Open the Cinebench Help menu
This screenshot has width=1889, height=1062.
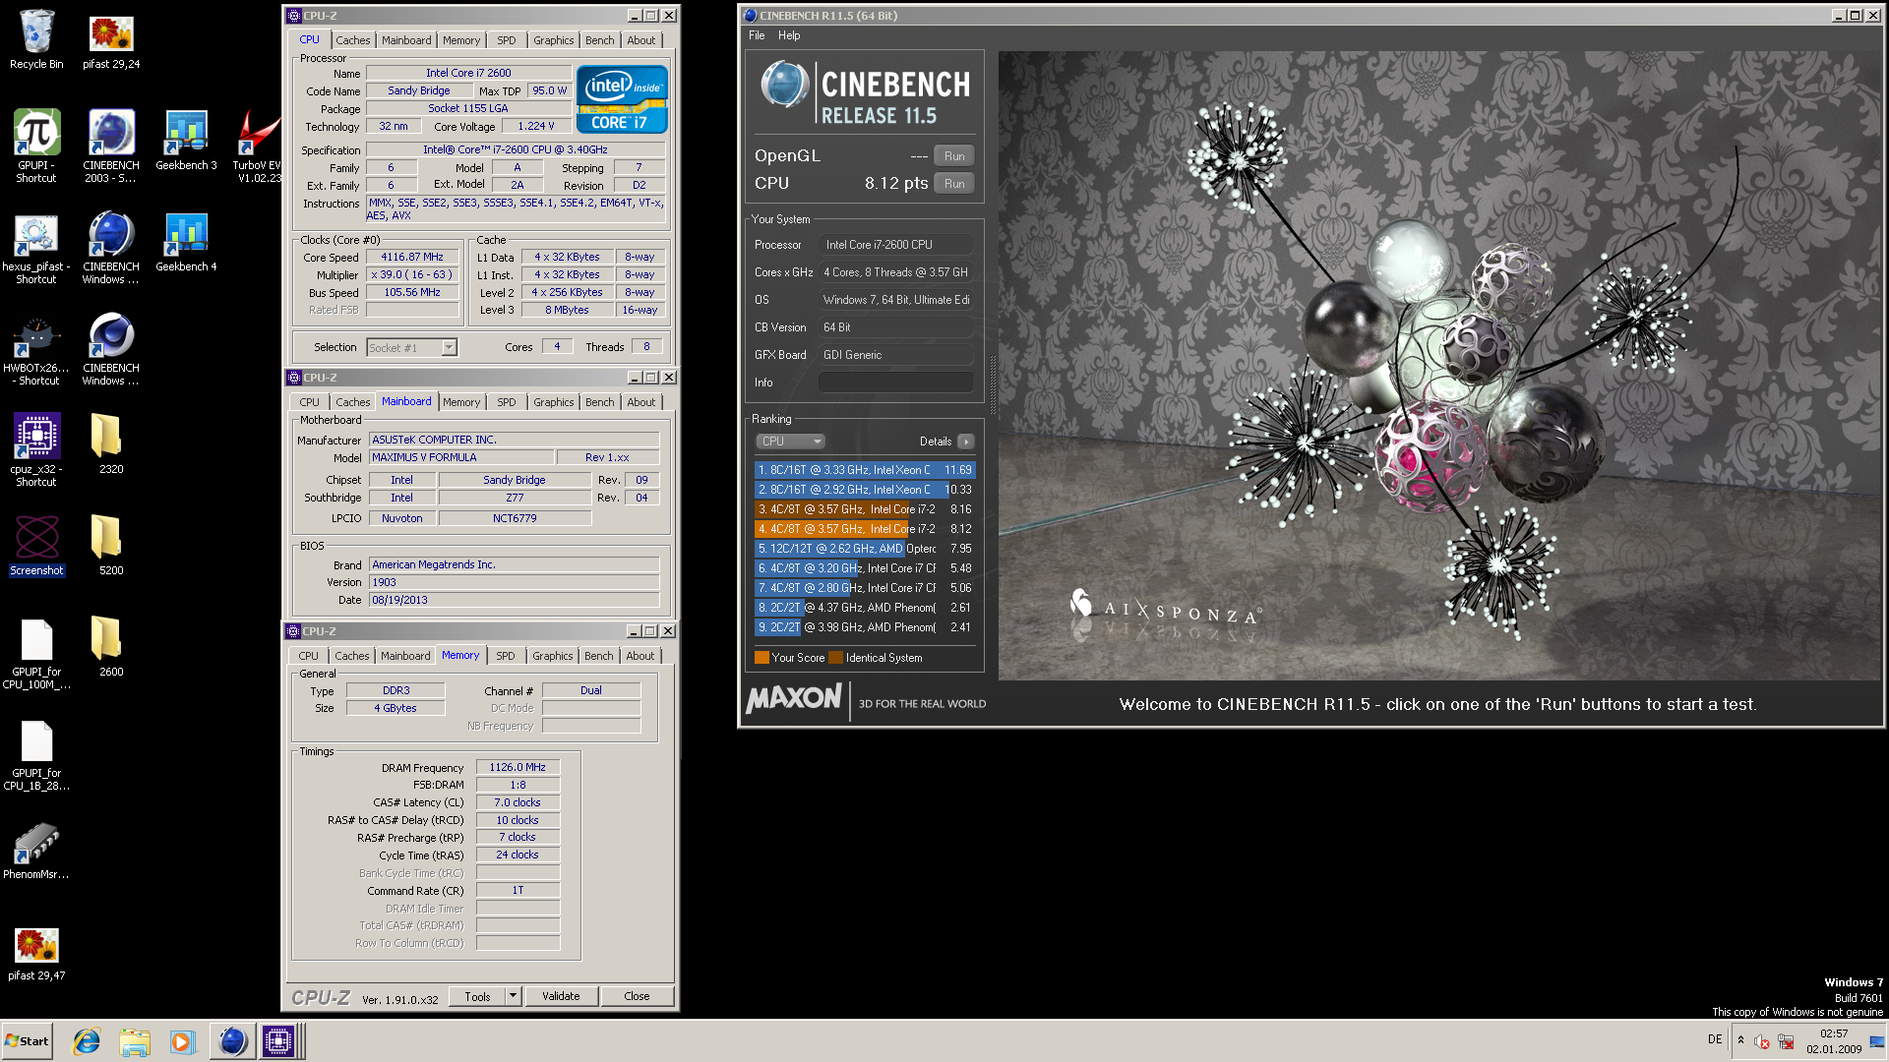click(x=789, y=35)
